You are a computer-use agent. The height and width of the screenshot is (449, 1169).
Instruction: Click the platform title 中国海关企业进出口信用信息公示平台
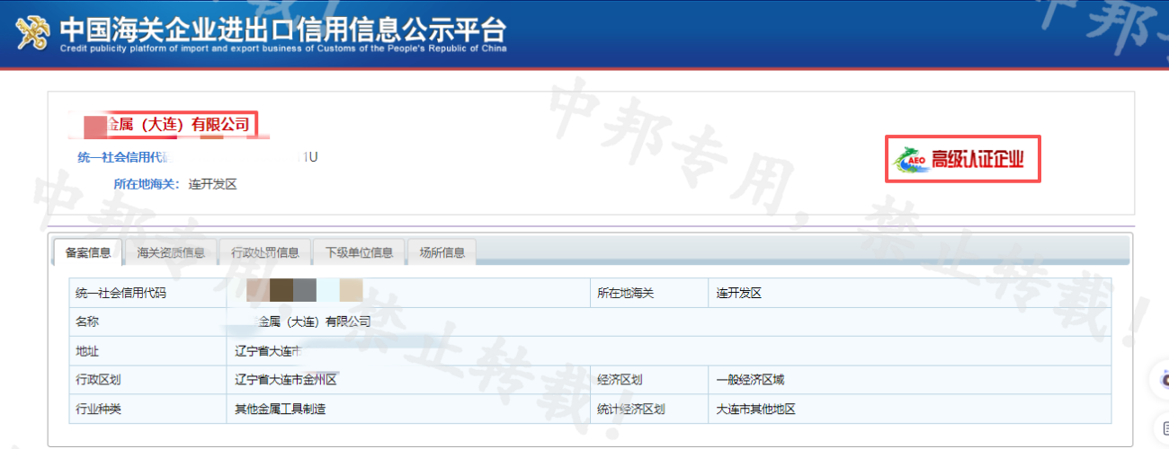(x=283, y=27)
